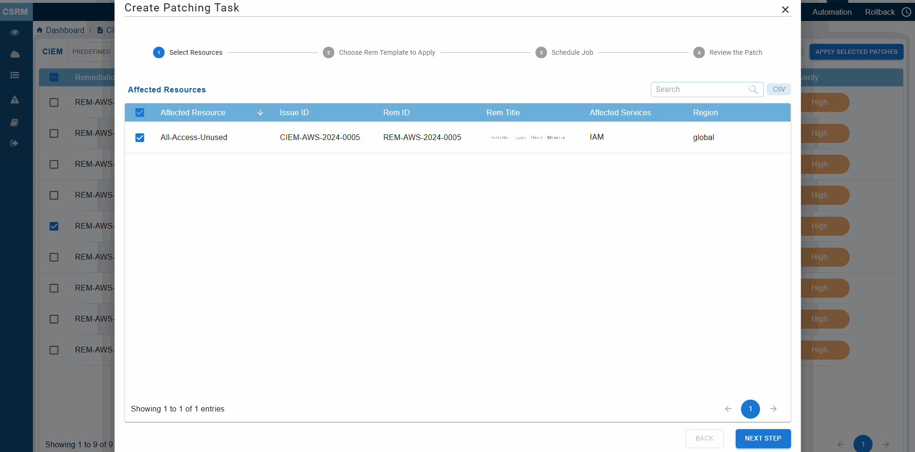This screenshot has height=452, width=915.
Task: Open the warning triangle sidebar icon
Action: pos(15,100)
